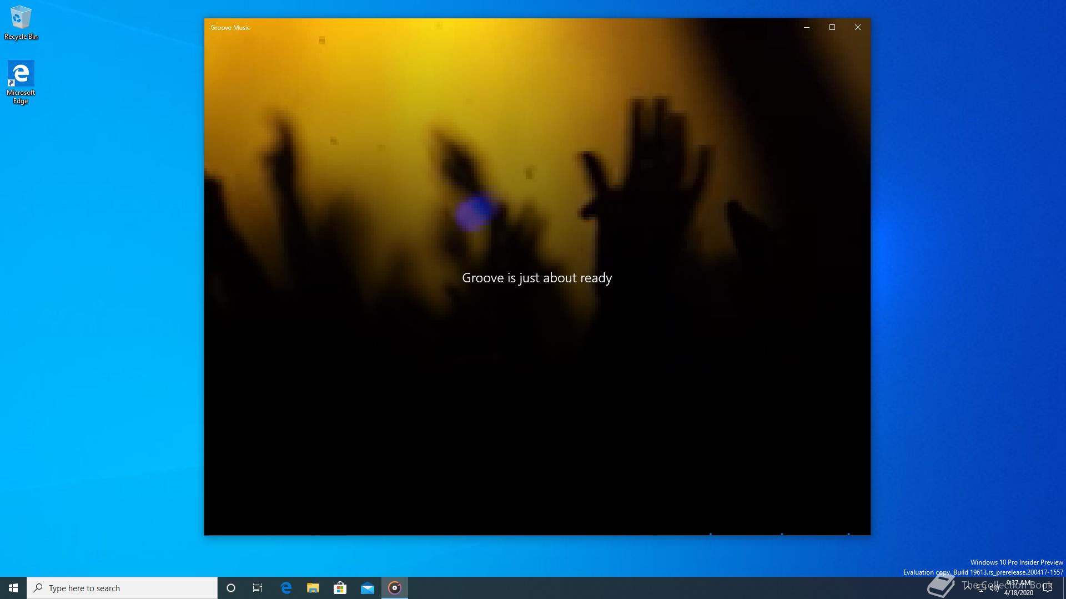
Task: Open the Windows Start menu
Action: 13,588
